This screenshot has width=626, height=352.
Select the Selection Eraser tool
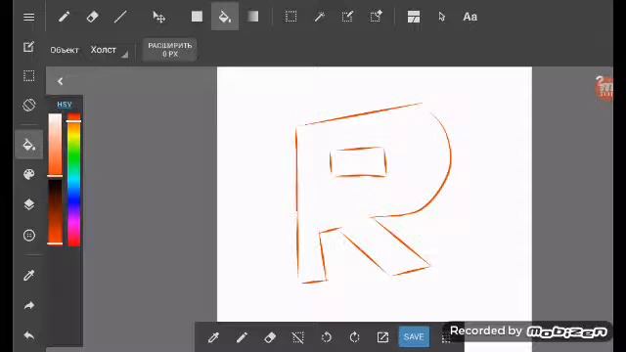(376, 17)
